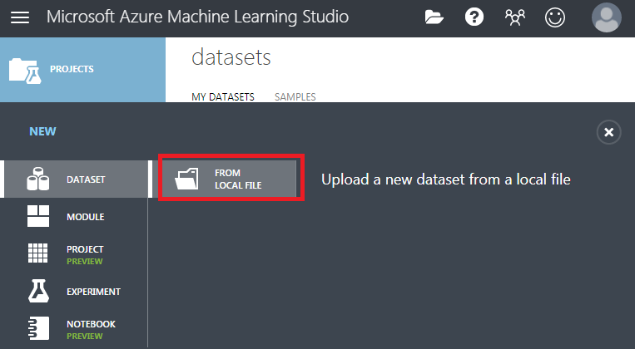This screenshot has width=635, height=349.
Task: Send feedback with the smiley icon
Action: (x=555, y=17)
